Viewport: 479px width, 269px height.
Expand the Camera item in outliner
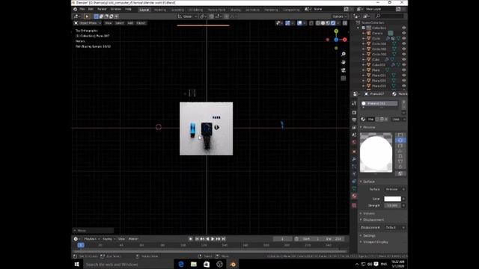[364, 33]
